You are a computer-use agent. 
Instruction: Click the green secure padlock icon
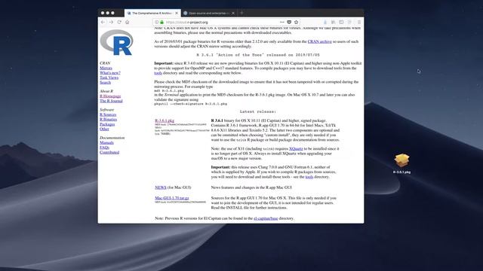coord(162,22)
